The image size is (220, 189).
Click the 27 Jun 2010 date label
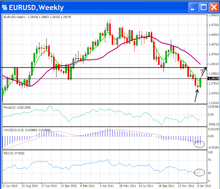pyautogui.click(x=10, y=186)
